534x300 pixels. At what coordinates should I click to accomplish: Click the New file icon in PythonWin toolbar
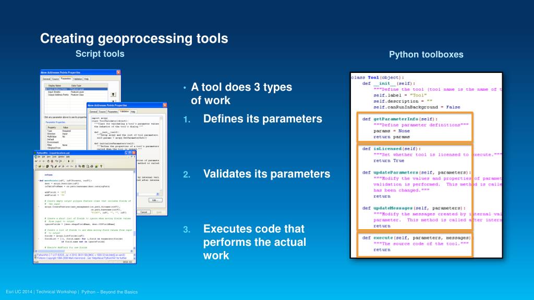coord(36,166)
